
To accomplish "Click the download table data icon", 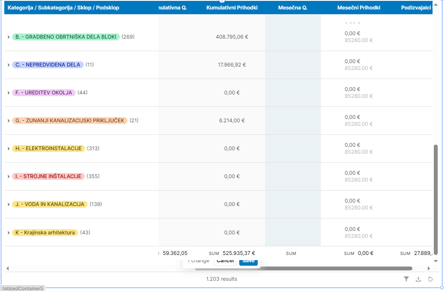I will 418,279.
